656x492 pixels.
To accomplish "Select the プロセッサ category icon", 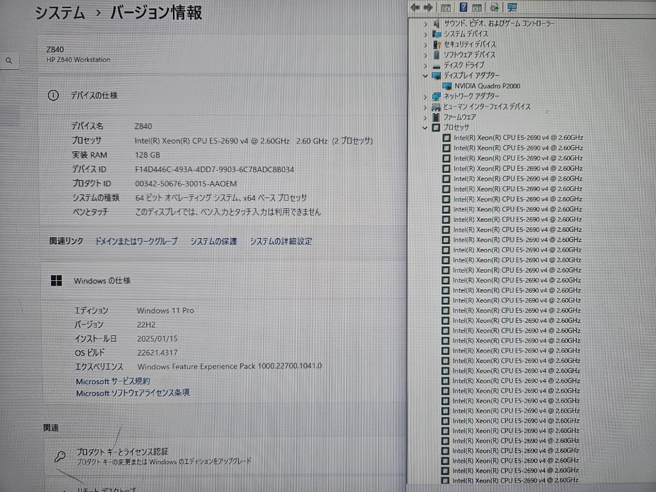I will click(436, 127).
